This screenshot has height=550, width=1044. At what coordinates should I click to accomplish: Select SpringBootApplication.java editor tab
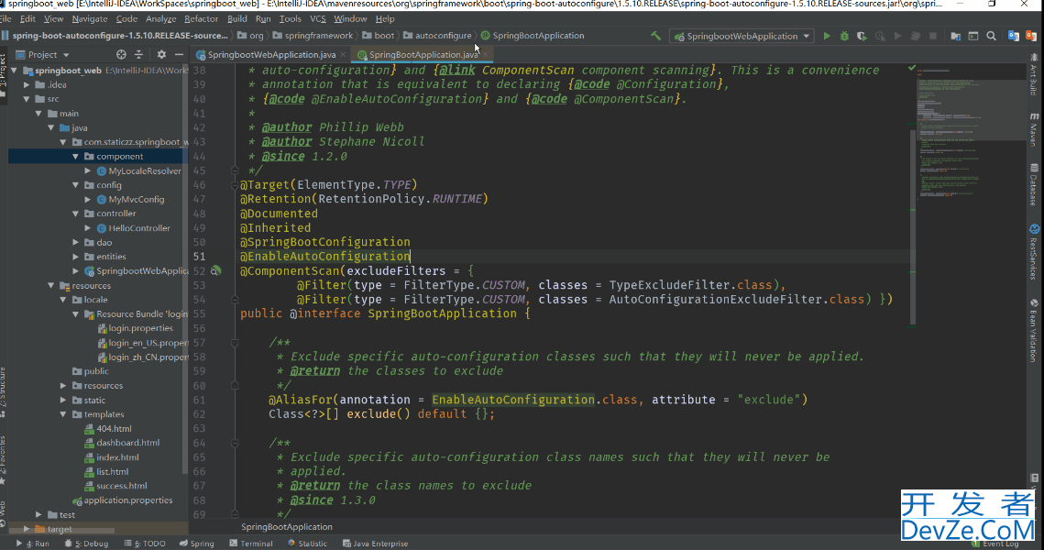423,55
